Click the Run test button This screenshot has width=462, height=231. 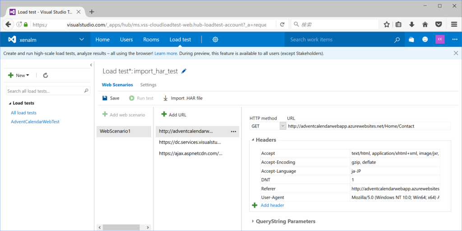coord(141,98)
